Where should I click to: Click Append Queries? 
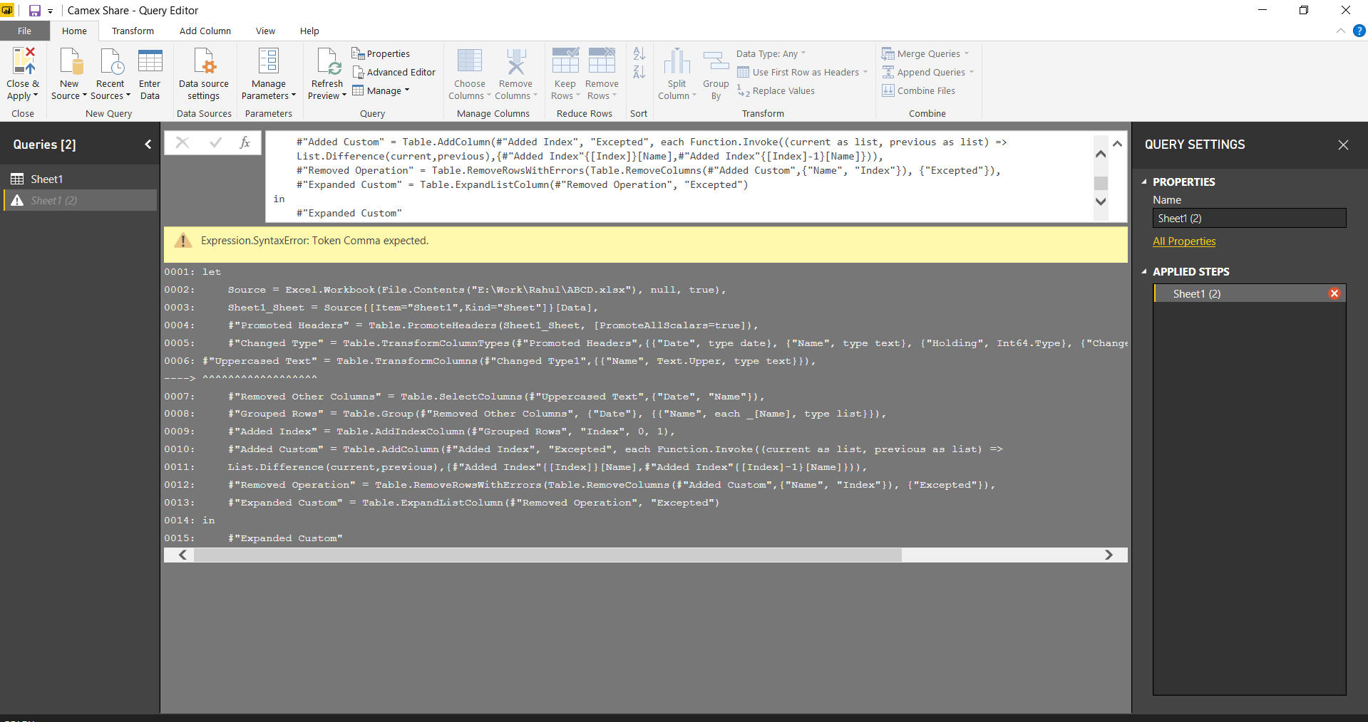(927, 72)
